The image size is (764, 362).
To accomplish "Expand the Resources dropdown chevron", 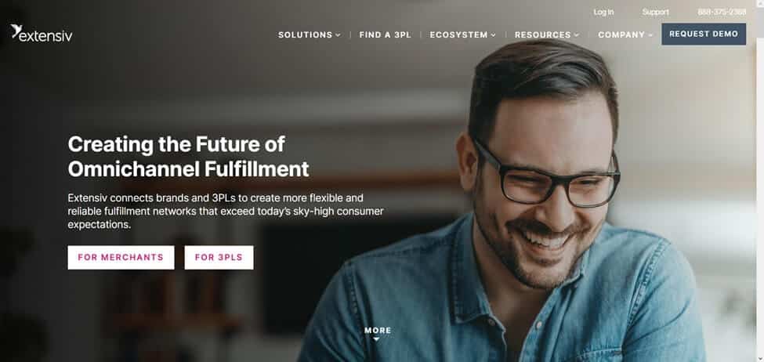I will (x=577, y=35).
